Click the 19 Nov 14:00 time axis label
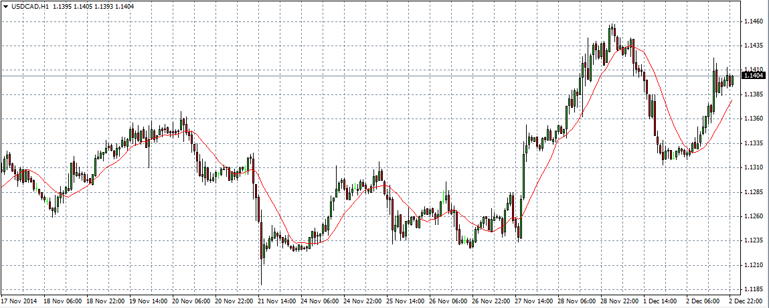 148,301
